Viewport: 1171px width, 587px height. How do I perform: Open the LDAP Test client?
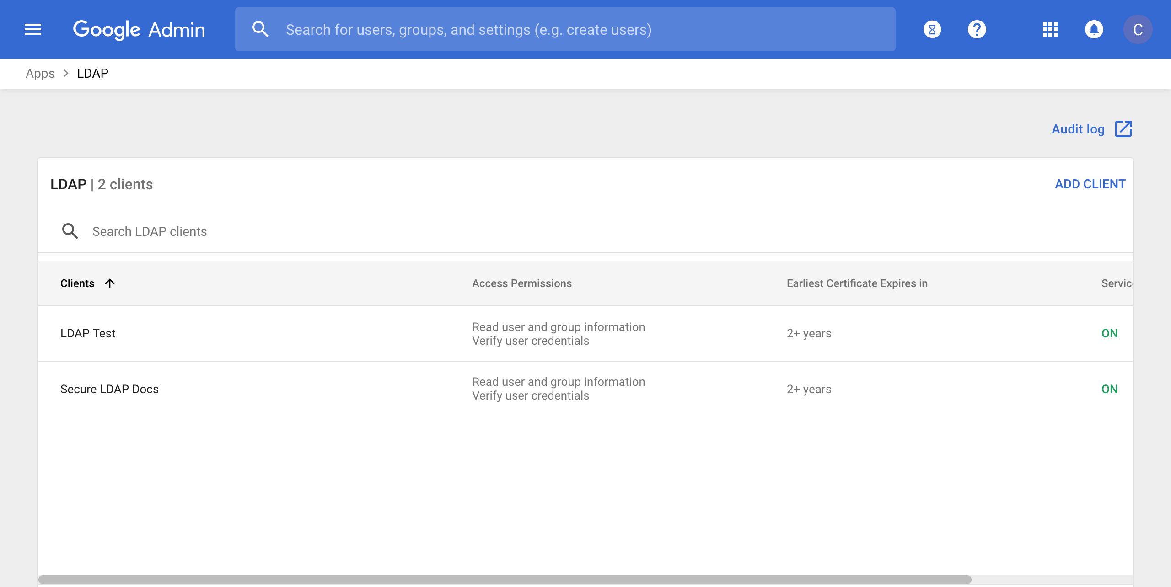(88, 333)
